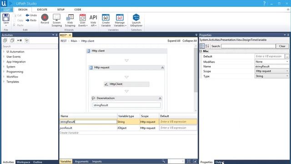The height and width of the screenshot is (164, 291).
Task: Switch to the Workspace panel tab
Action: pos(23,162)
